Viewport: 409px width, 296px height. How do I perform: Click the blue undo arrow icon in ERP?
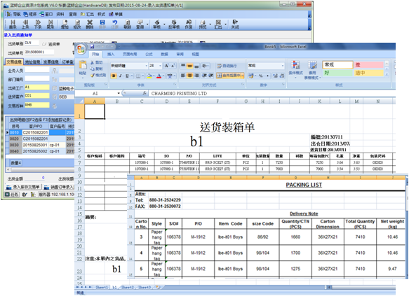[x=115, y=24]
